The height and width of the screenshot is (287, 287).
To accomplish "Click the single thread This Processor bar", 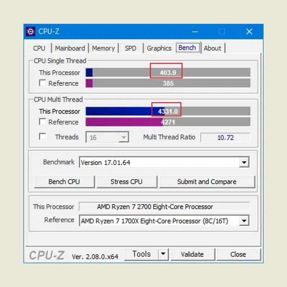I will coord(168,72).
